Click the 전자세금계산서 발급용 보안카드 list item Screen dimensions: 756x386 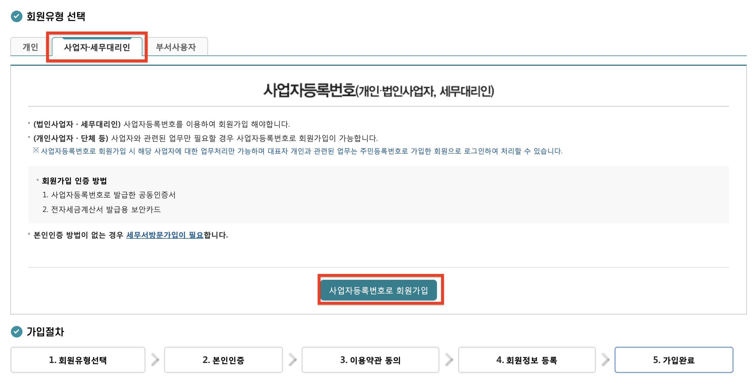pos(106,209)
